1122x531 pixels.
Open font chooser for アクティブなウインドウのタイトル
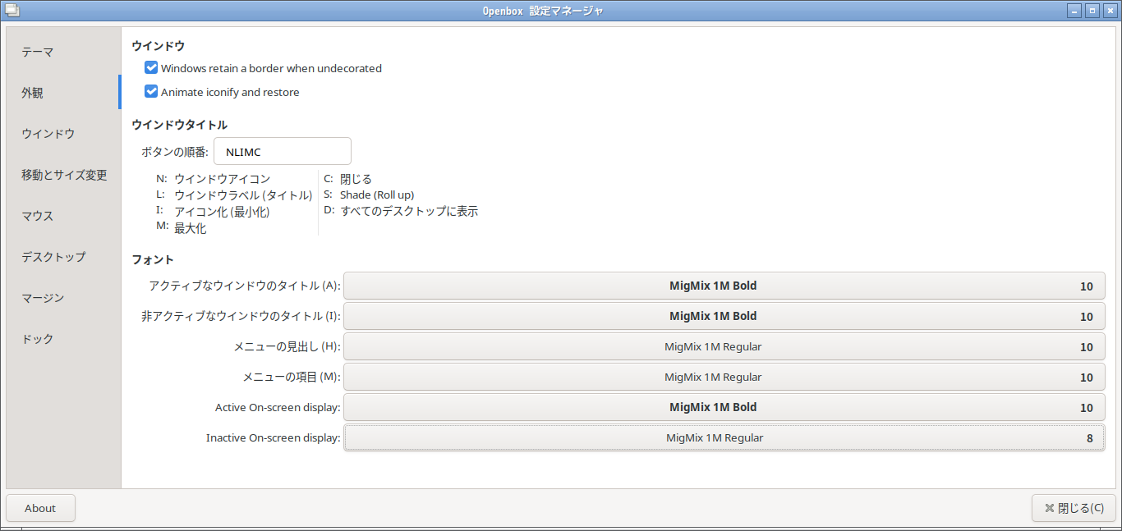point(724,286)
